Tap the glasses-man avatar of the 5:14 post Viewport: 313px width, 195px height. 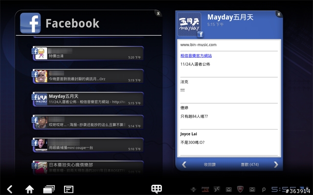coord(41,122)
